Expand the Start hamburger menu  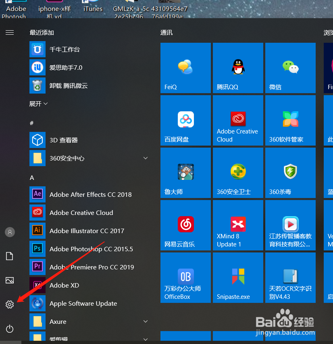tap(10, 33)
